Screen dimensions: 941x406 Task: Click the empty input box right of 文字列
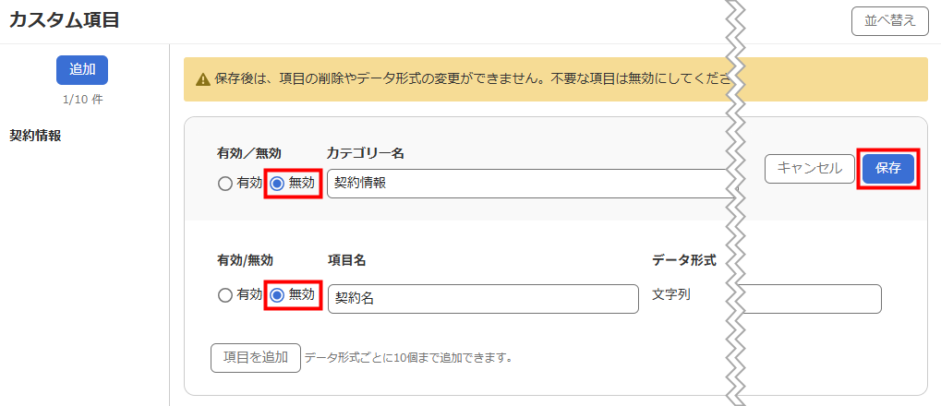pos(812,299)
